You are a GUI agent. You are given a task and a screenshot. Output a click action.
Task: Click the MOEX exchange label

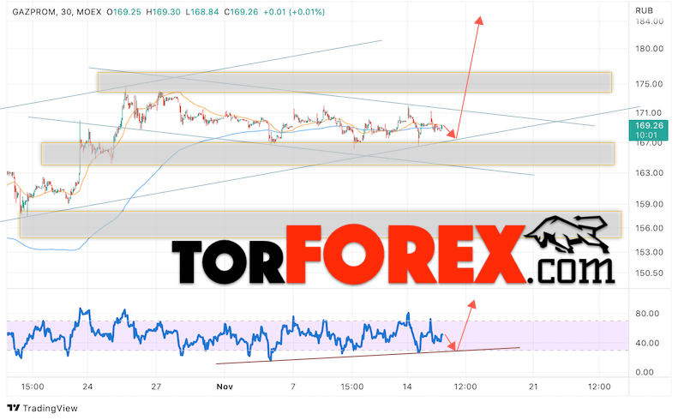88,12
